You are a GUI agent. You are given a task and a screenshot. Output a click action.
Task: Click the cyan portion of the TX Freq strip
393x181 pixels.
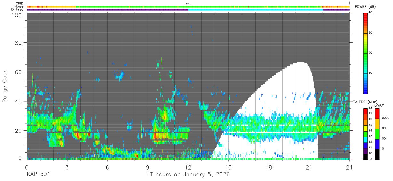point(255,10)
